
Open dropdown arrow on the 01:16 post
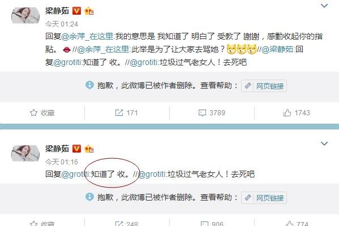[x=324, y=144]
